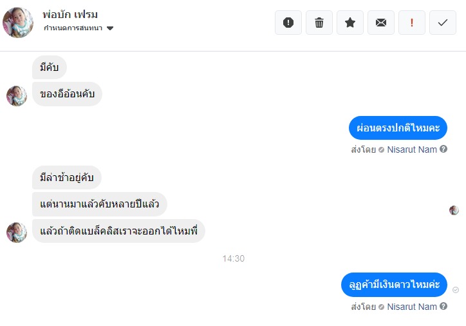Star this conversation with the star icon
The width and height of the screenshot is (466, 326).
pyautogui.click(x=350, y=23)
